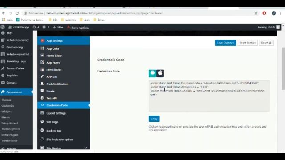Open the Credentials Code section
Screen dimensions: 285x160
(64, 105)
